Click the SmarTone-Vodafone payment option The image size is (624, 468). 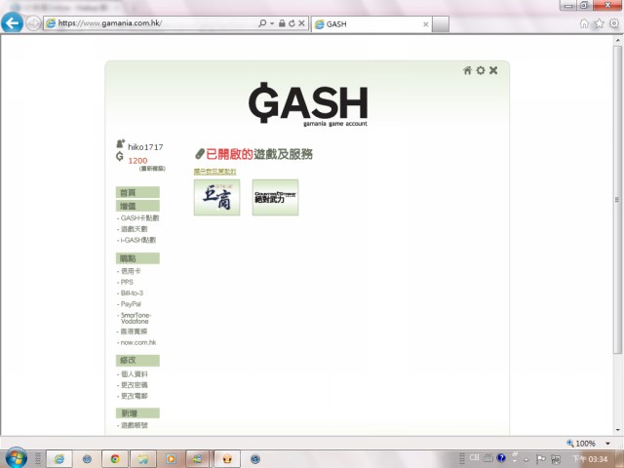(x=136, y=318)
